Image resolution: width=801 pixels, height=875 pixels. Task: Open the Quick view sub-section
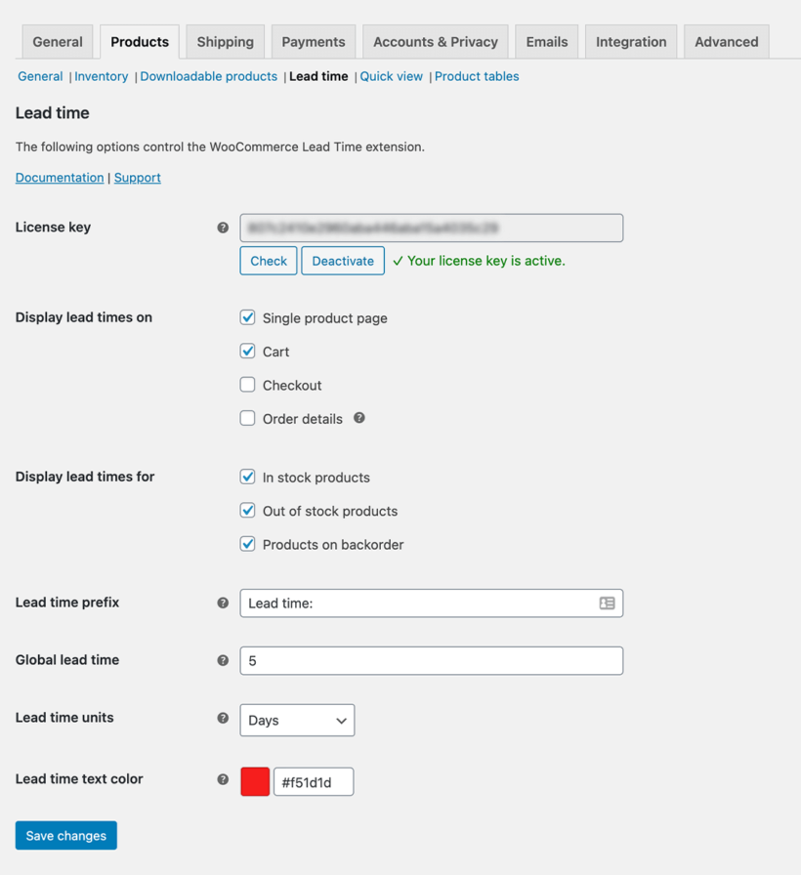point(392,76)
